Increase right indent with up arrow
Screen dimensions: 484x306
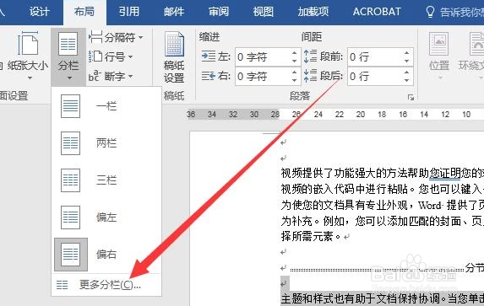(295, 72)
